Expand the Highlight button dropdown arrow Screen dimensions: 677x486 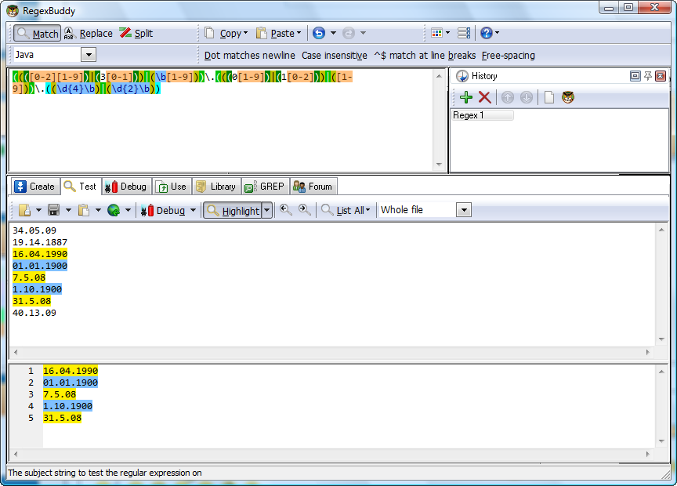[x=266, y=210]
